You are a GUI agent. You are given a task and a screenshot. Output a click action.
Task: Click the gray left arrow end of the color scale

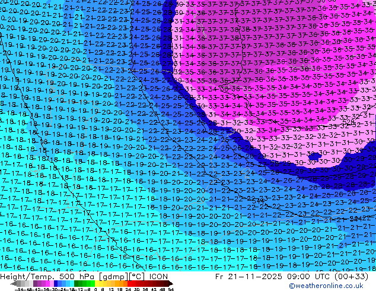click(x=14, y=283)
